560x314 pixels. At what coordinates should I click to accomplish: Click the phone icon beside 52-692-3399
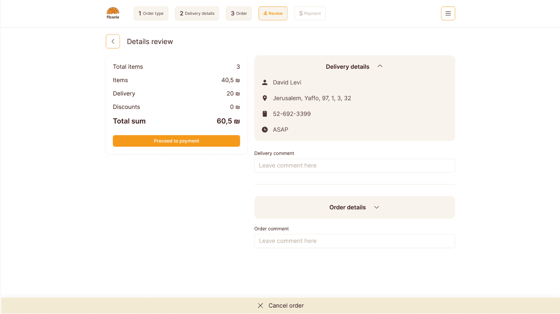[x=264, y=114]
